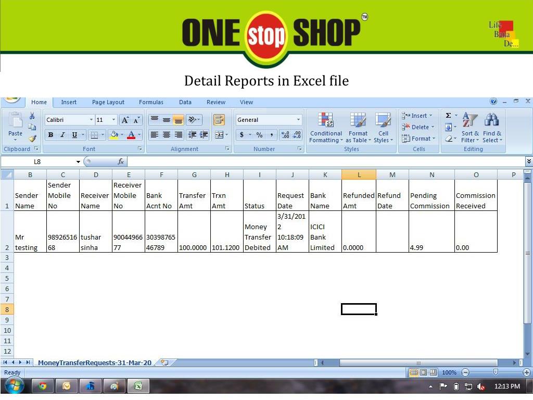Viewport: 533px width, 400px height.
Task: Click Increase Decimal icon
Action: [x=285, y=135]
